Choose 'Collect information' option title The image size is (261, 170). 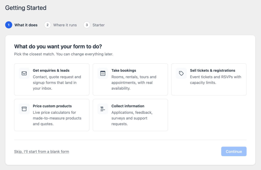coord(128,106)
